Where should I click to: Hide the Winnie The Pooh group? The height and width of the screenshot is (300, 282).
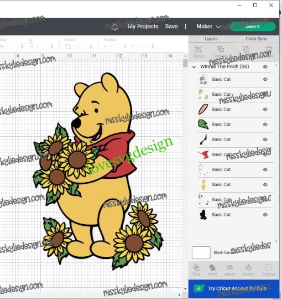pos(265,67)
